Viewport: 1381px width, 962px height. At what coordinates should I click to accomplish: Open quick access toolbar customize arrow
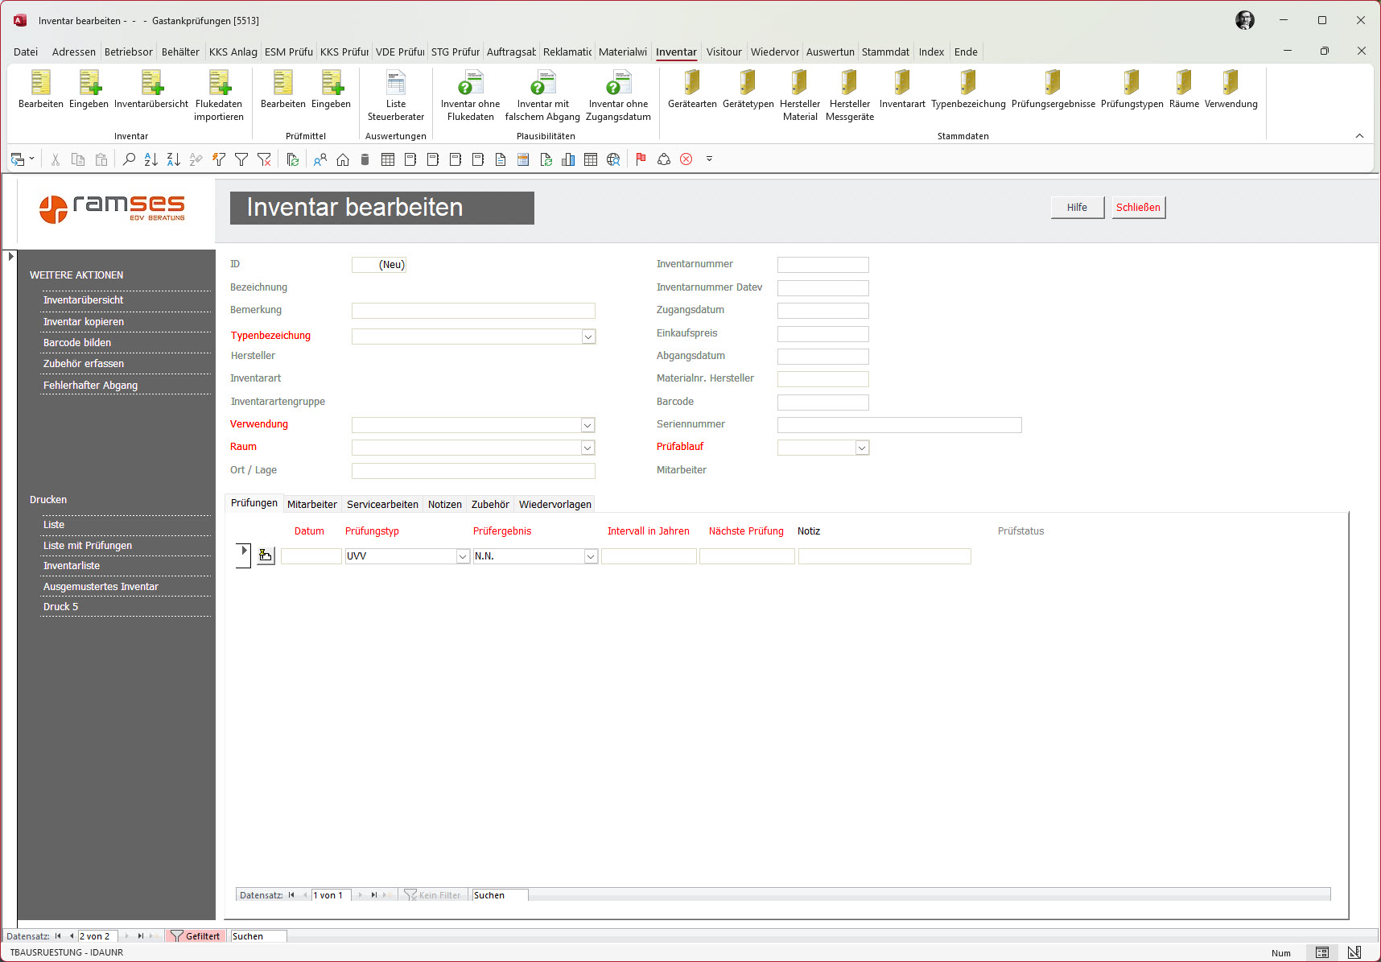point(709,159)
